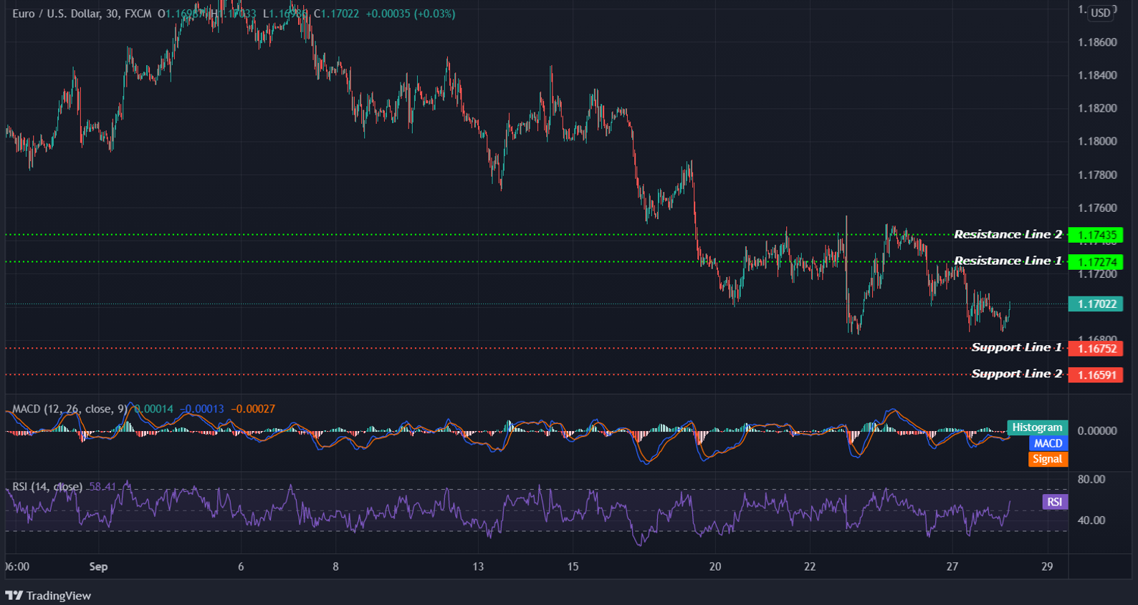Viewport: 1138px width, 605px height.
Task: Click the 0.00000 MACD axis label
Action: (1097, 430)
